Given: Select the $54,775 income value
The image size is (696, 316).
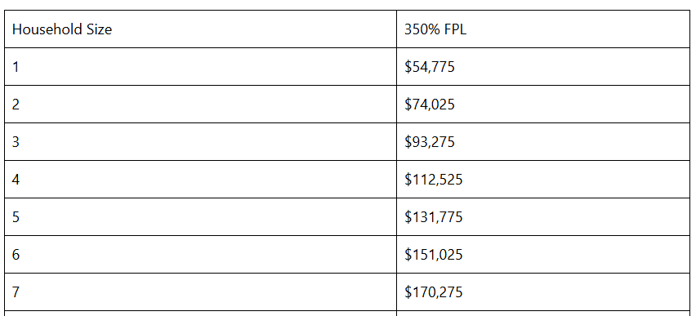Looking at the screenshot, I should [x=429, y=67].
